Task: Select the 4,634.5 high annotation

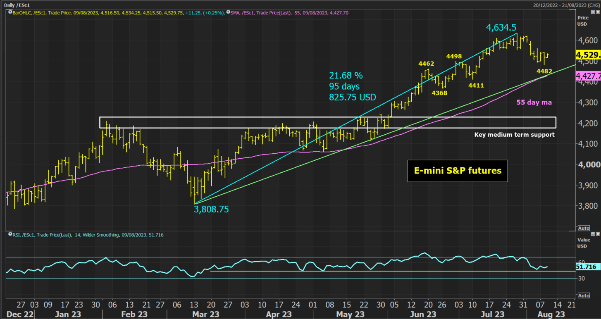Action: [x=501, y=28]
